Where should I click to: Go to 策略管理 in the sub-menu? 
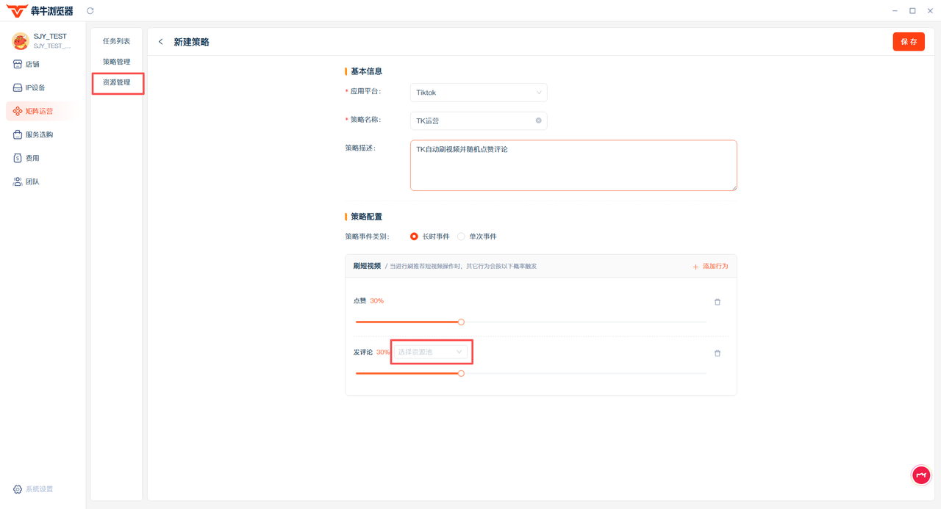pos(117,62)
